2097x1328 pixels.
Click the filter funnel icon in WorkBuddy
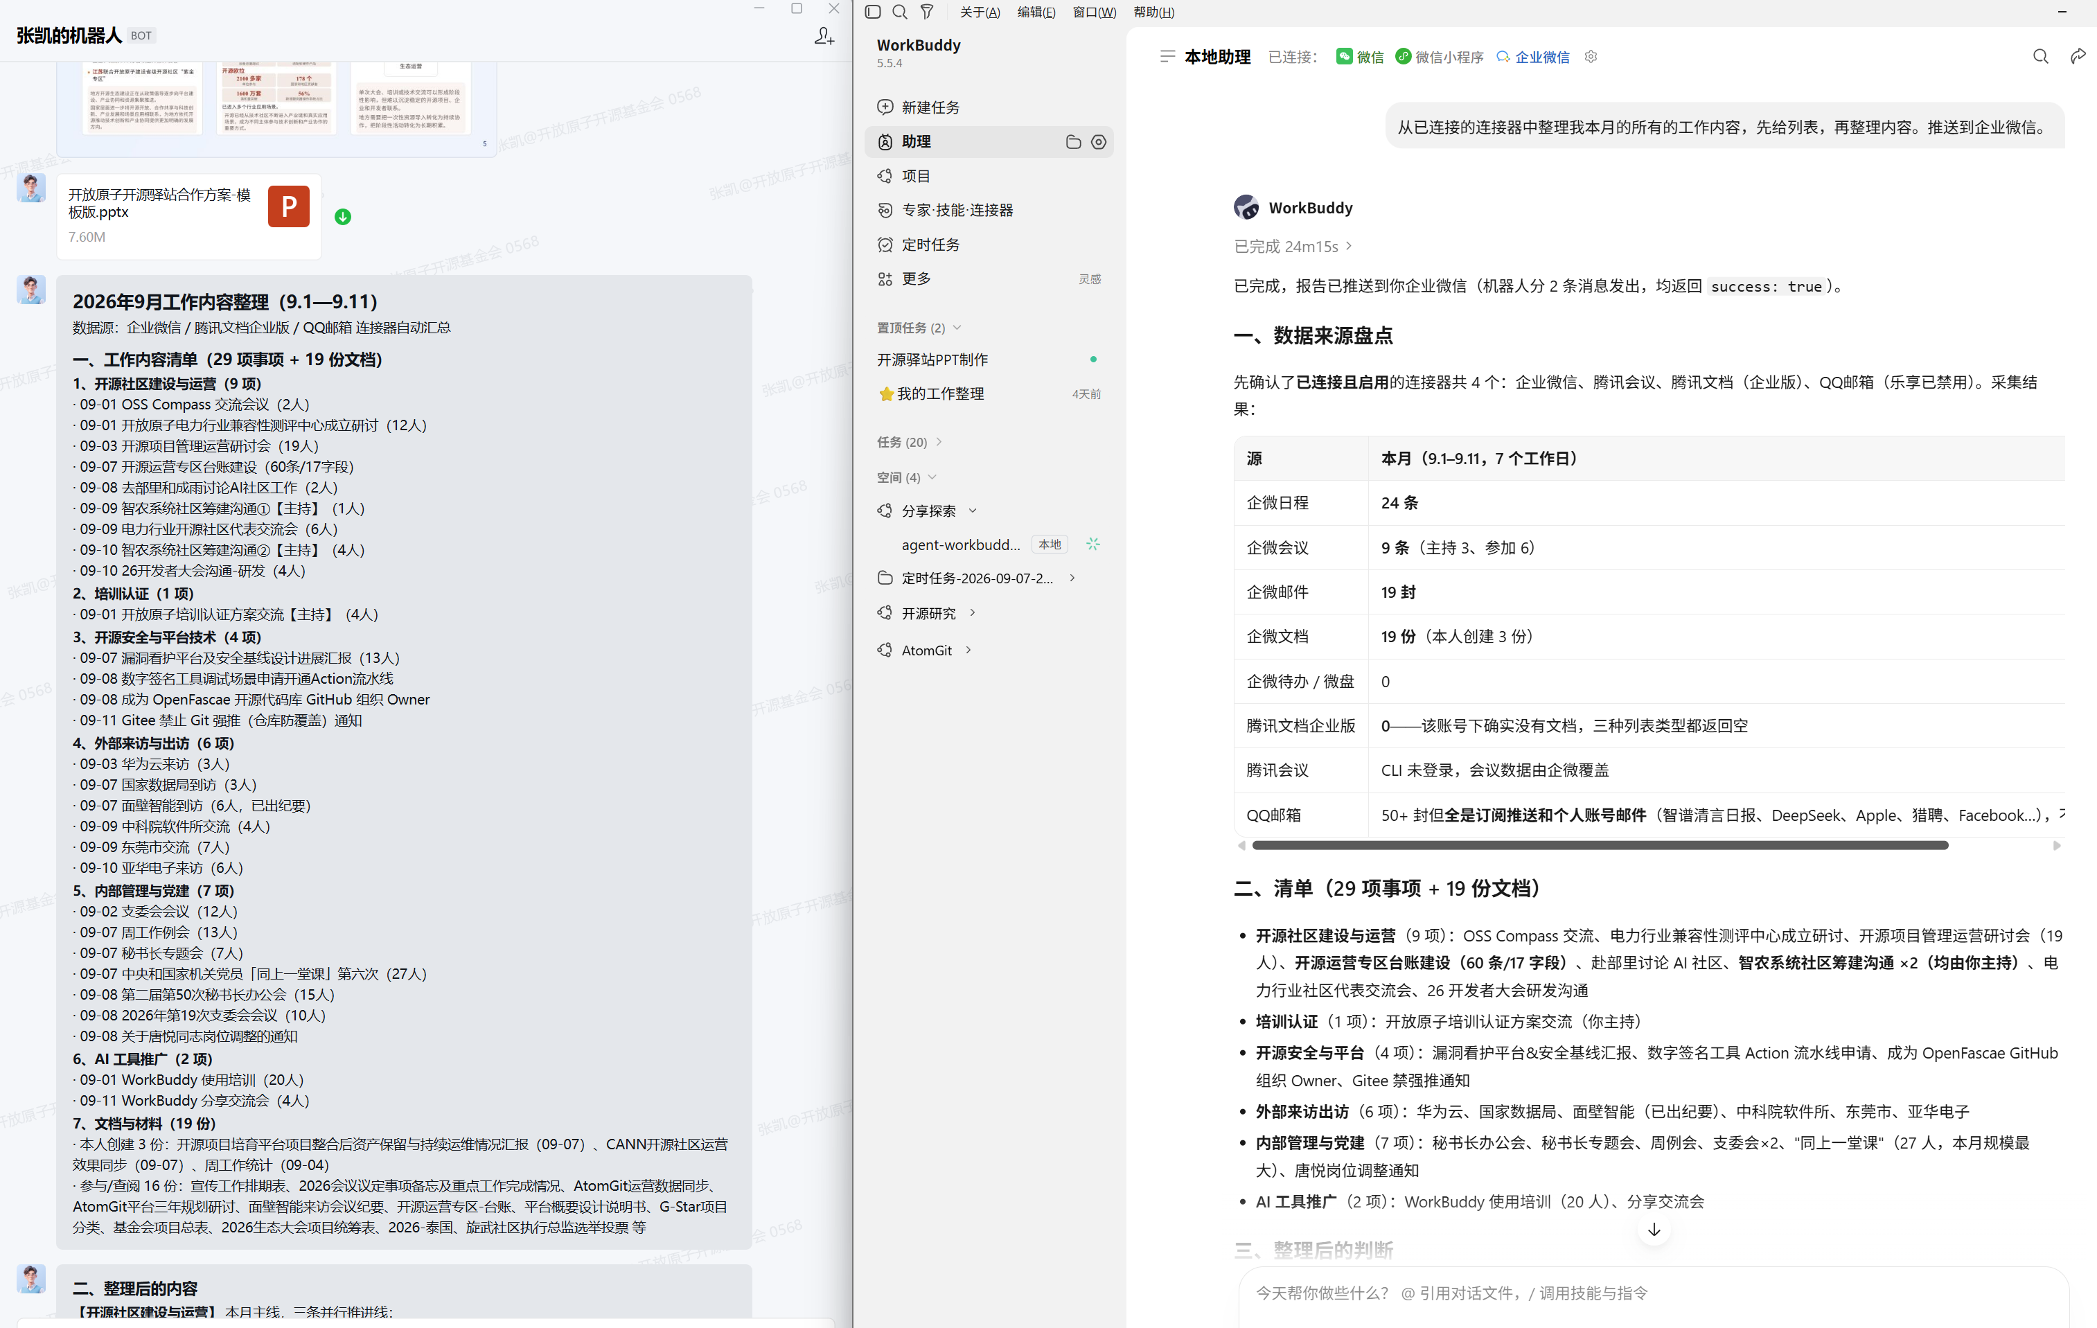(927, 12)
